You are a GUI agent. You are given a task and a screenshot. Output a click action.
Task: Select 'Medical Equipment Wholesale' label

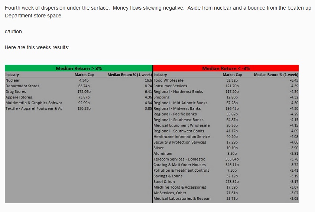click(x=182, y=125)
